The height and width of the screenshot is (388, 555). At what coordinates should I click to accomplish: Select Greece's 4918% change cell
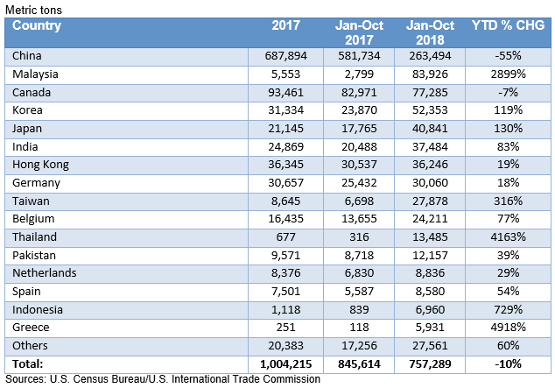[x=508, y=327]
